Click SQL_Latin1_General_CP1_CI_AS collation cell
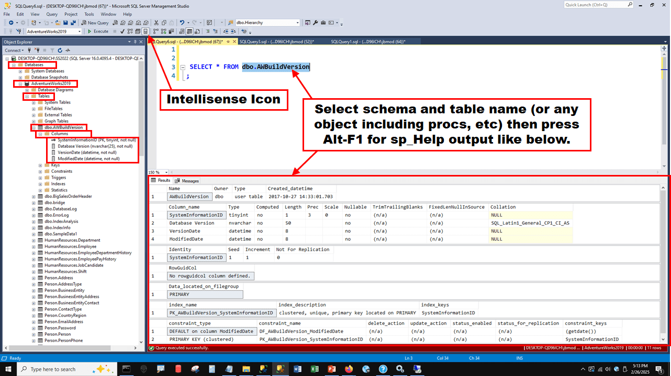Screen dimensions: 671x376 (x=530, y=223)
